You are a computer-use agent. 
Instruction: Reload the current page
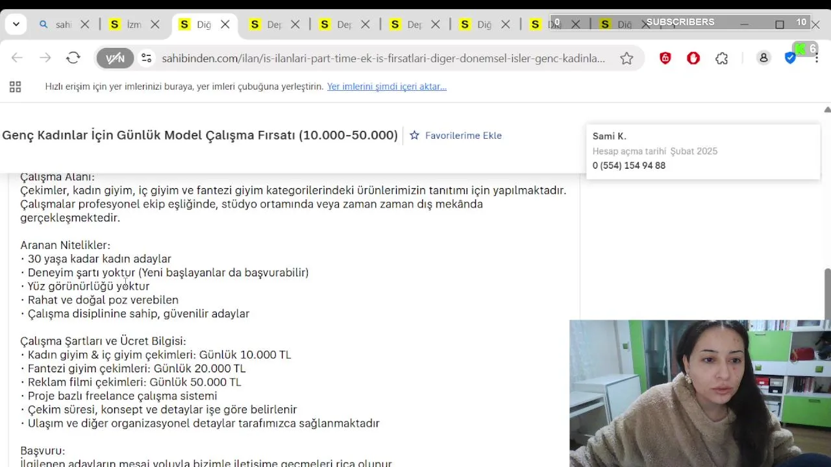coord(73,58)
